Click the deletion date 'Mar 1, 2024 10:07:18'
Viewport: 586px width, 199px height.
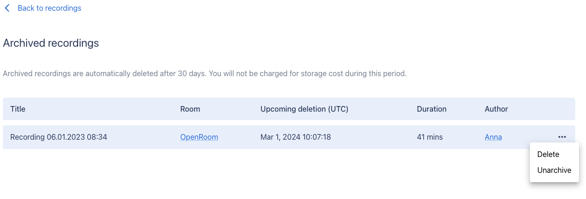tap(295, 137)
